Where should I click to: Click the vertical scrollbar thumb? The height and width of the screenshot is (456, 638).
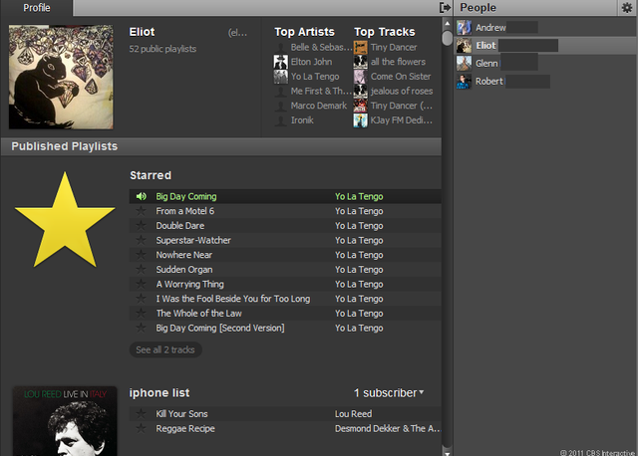[x=448, y=38]
